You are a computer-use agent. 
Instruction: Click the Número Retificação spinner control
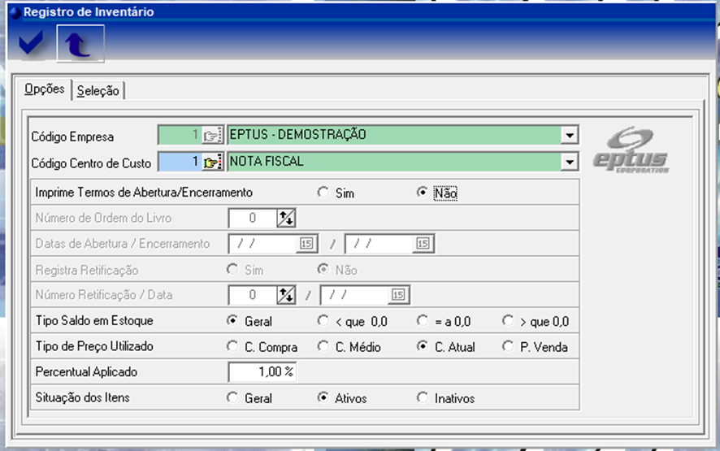click(x=286, y=295)
